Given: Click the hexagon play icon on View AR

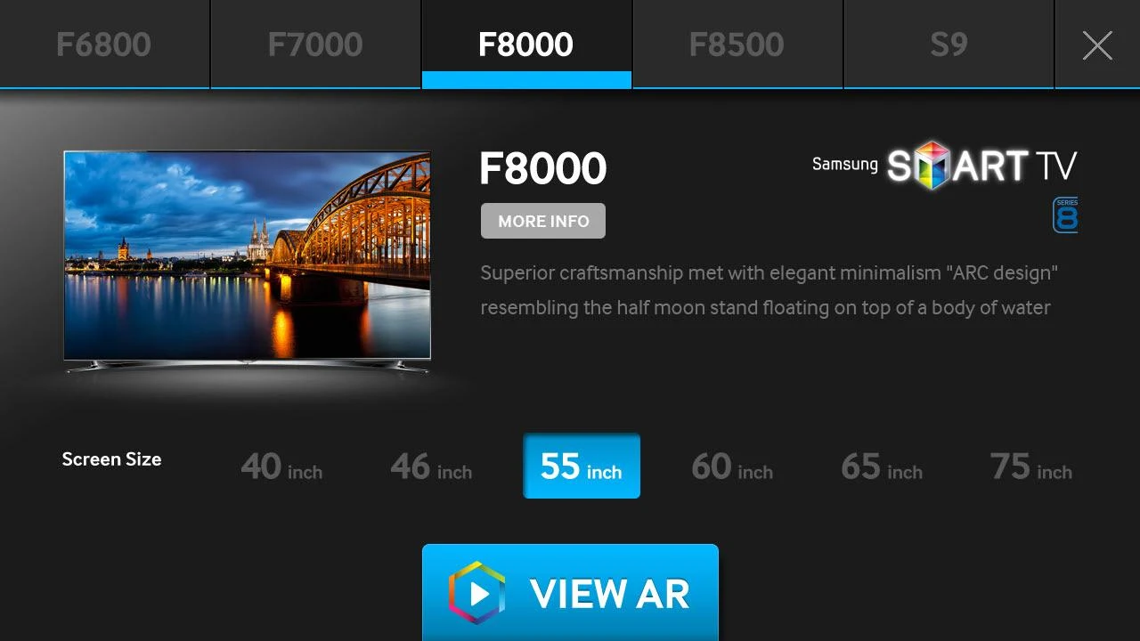Looking at the screenshot, I should (x=476, y=593).
